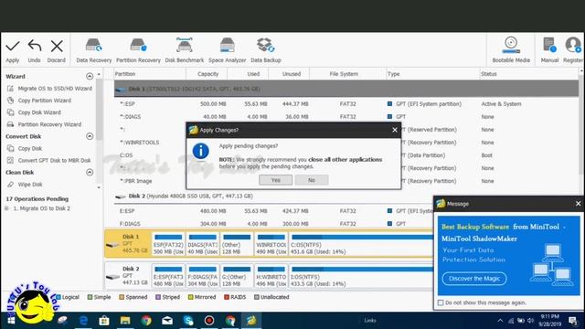Screen dimensions: 585x329
Task: Select I:OS(NTFS) block in Disk 2 map
Action: coord(361,276)
